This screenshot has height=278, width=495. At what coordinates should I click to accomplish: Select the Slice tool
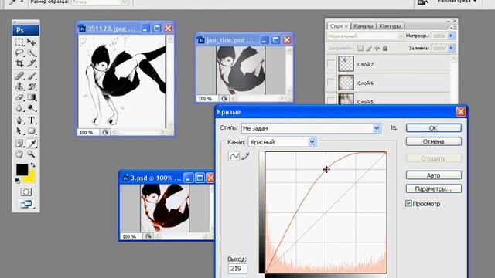[x=31, y=63]
